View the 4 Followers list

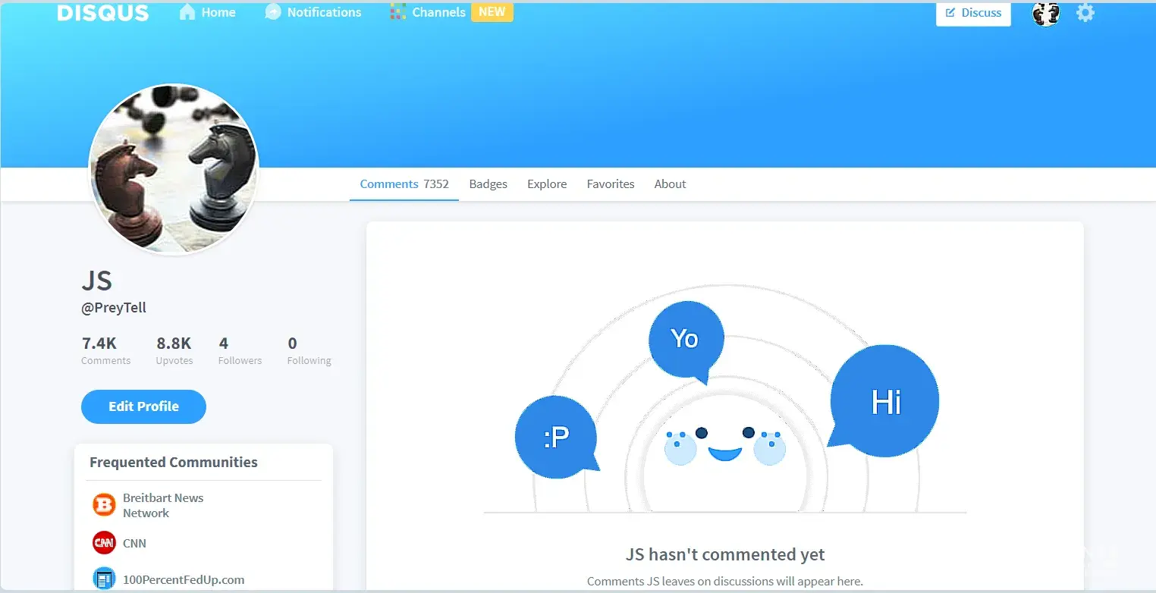coord(240,350)
